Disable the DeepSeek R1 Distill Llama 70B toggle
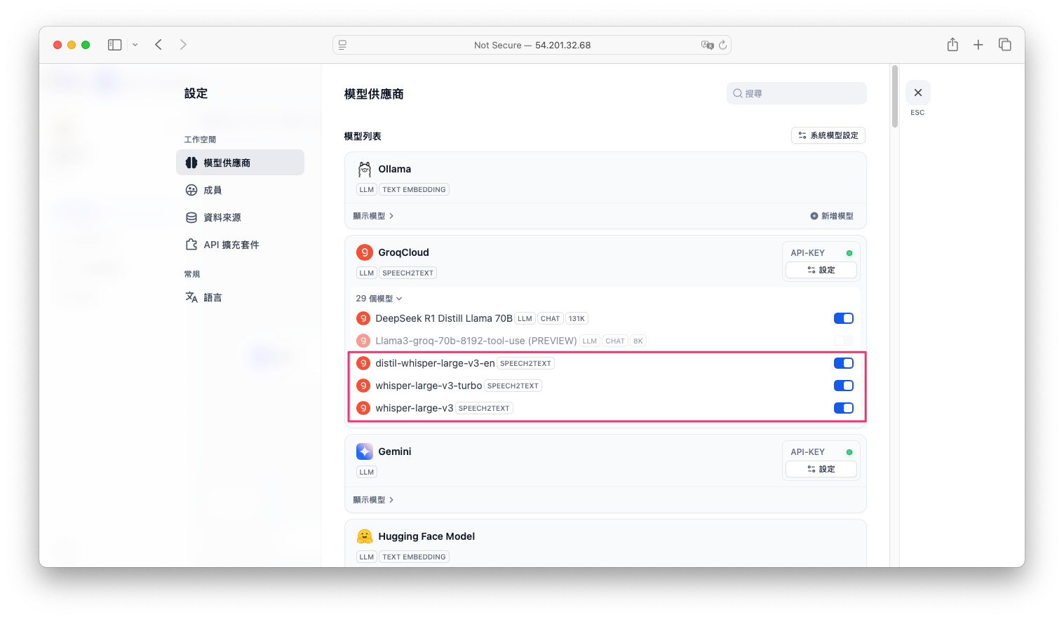This screenshot has height=619, width=1064. click(843, 318)
